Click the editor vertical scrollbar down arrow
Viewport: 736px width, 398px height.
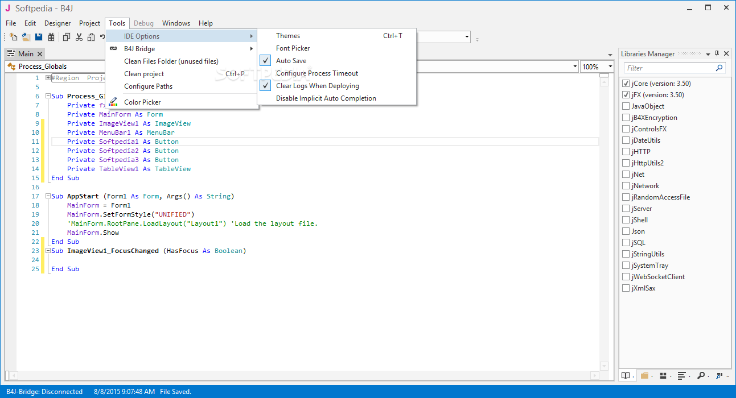click(x=604, y=366)
